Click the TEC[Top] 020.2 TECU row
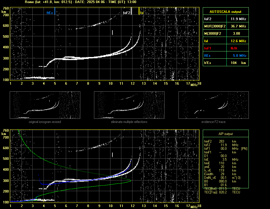Screen dimensions: 270x209 click(x=222, y=192)
